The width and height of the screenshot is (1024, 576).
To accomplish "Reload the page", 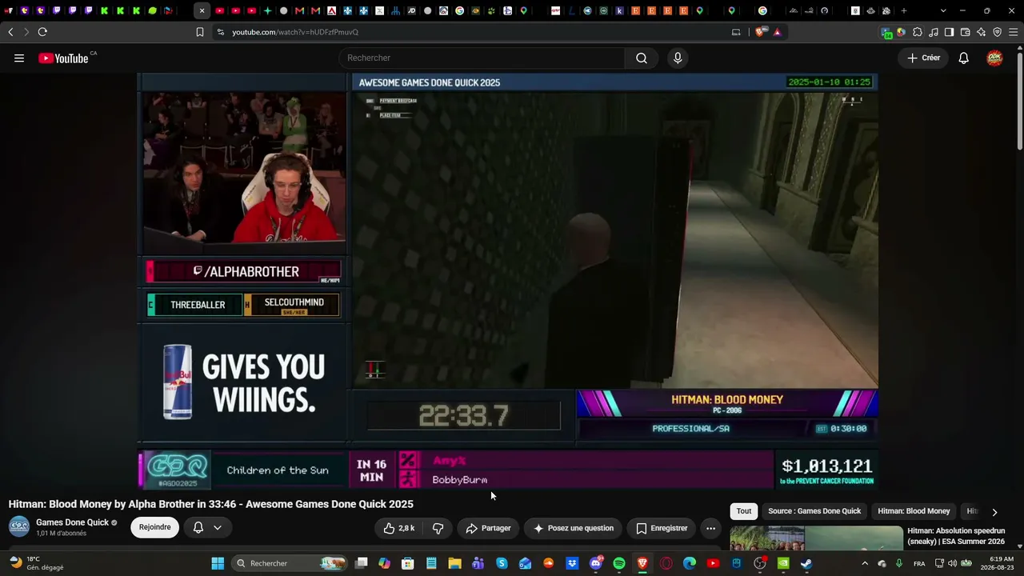I will (42, 32).
